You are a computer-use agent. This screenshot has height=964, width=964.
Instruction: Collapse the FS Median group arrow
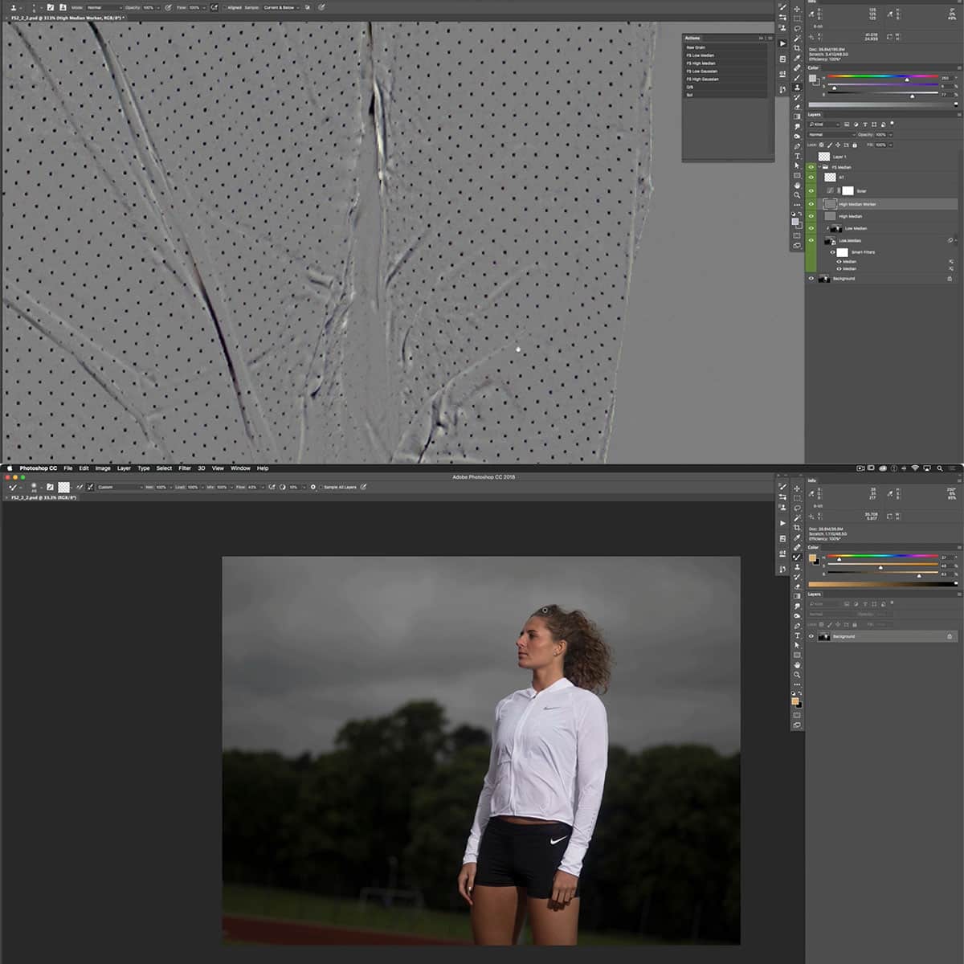(x=819, y=167)
